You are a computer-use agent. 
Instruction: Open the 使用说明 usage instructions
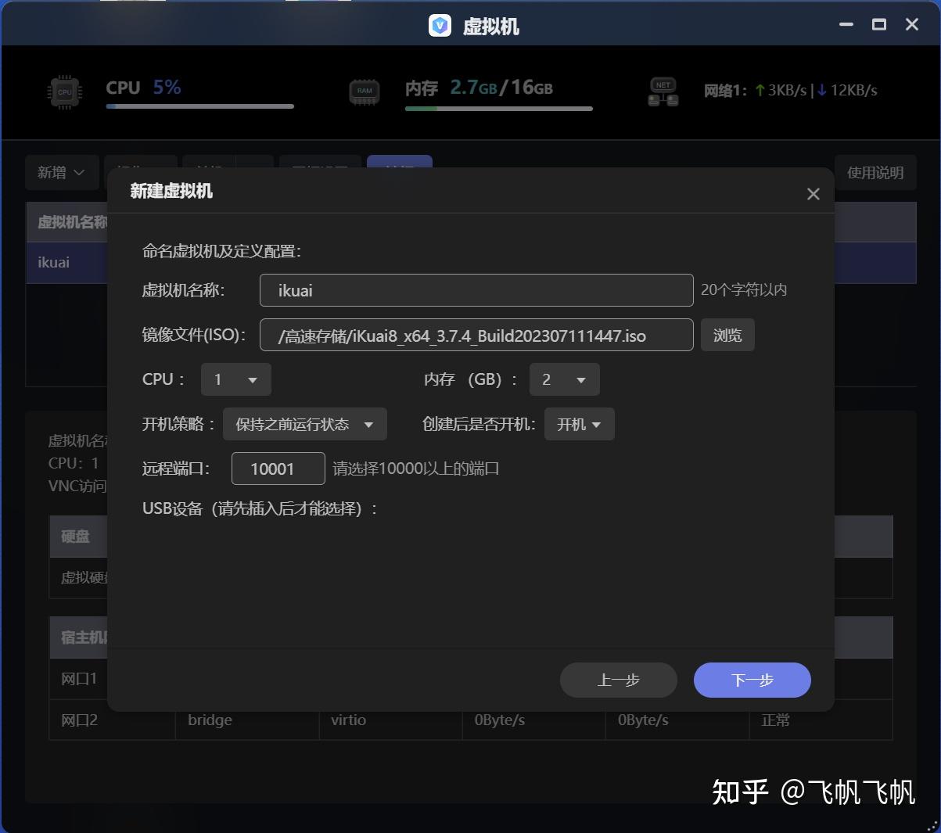pyautogui.click(x=875, y=172)
